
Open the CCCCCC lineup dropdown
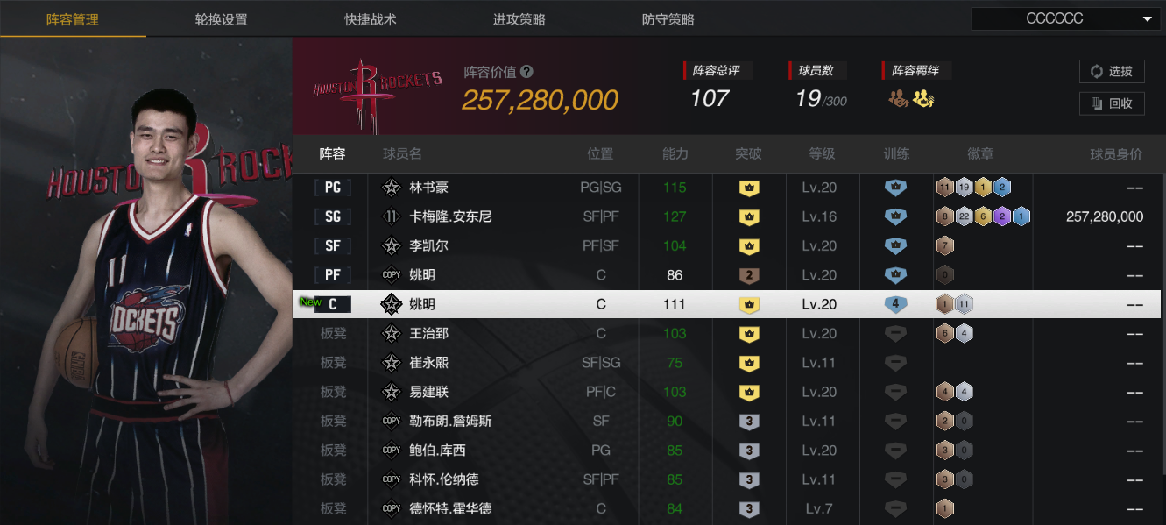pos(1065,18)
